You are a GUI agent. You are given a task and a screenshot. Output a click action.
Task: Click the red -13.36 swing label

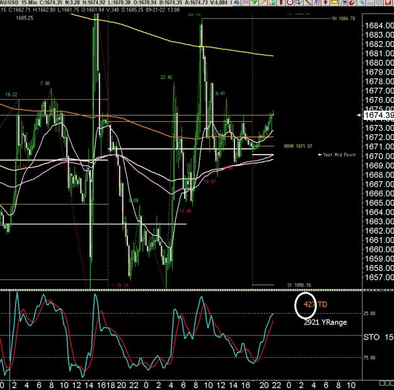pyautogui.click(x=183, y=211)
